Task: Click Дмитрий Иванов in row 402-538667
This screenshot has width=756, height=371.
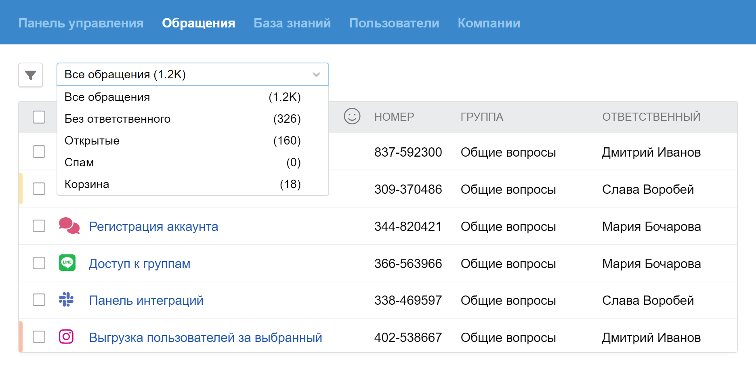Action: point(651,337)
